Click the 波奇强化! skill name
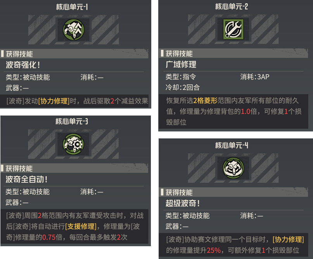 pyautogui.click(x=23, y=65)
